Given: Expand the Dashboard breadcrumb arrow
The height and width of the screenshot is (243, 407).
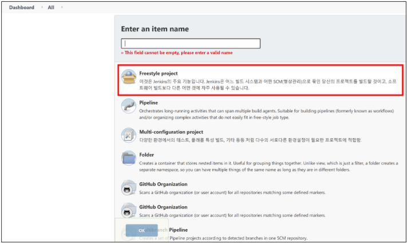Looking at the screenshot, I should [42, 7].
